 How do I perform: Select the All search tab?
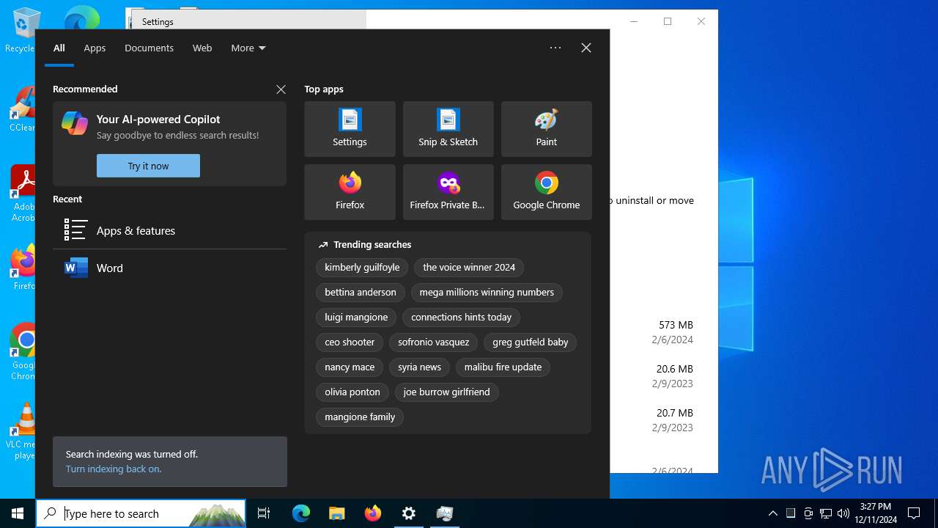(59, 48)
